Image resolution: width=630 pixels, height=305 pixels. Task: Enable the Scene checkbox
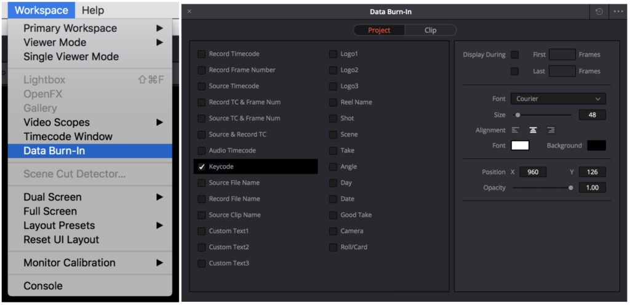333,135
